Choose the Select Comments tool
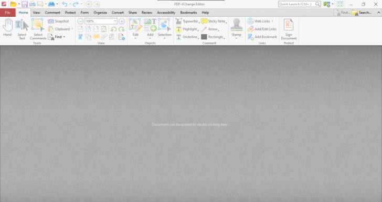The height and width of the screenshot is (202, 382). pos(38,29)
